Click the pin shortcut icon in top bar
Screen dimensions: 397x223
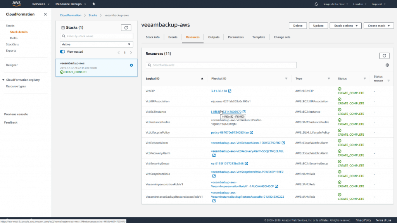[x=94, y=4]
